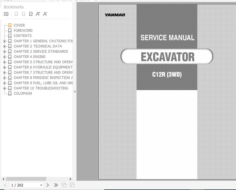236x190 pixels.
Task: Expand CHAPTER 4 ENGINE node
Action: click(x=5, y=57)
